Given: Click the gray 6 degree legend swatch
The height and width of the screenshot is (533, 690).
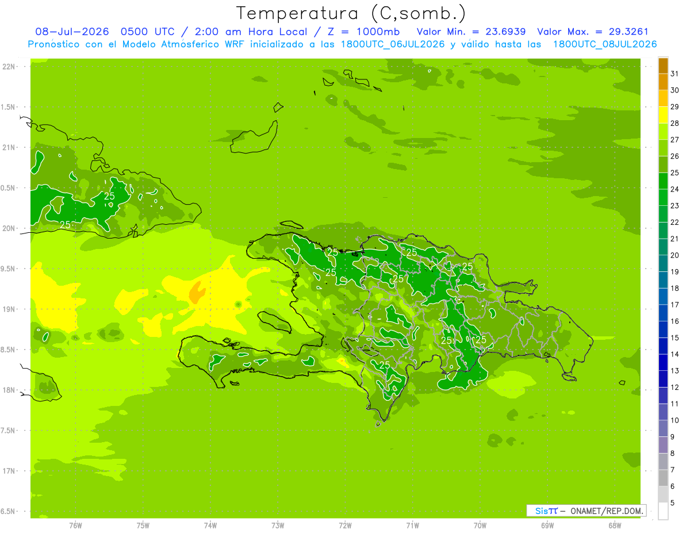Looking at the screenshot, I should [x=663, y=478].
